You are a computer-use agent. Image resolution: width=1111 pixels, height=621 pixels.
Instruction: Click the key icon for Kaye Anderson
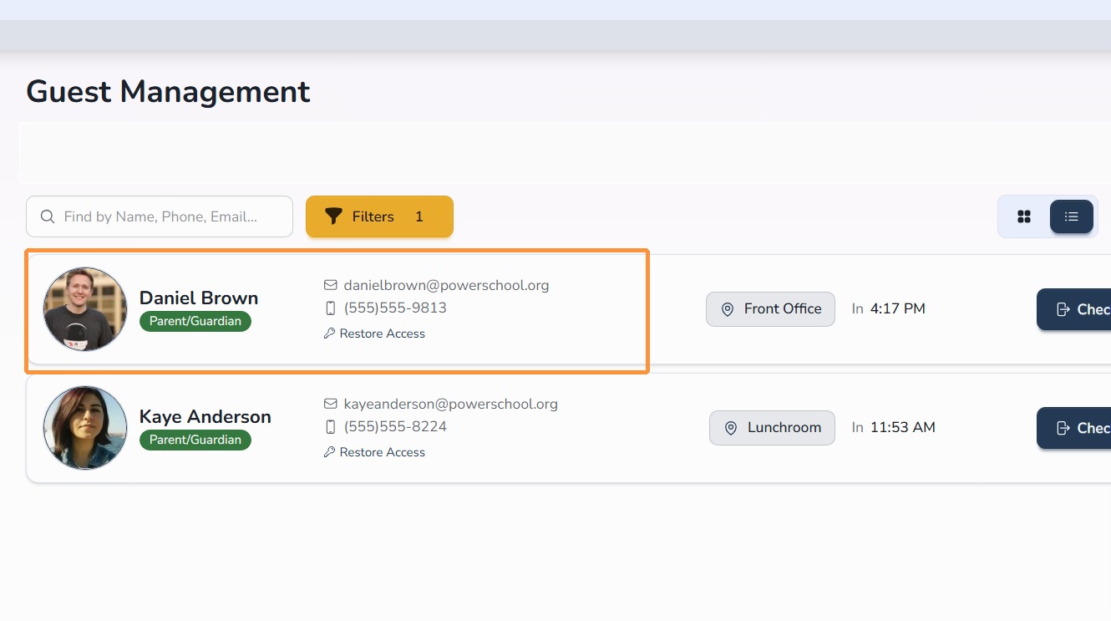click(329, 452)
